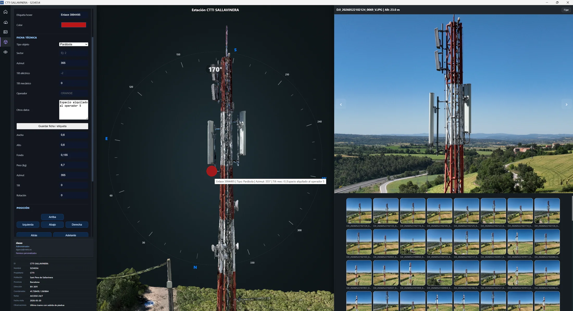Click the Adelante position button

coord(71,235)
